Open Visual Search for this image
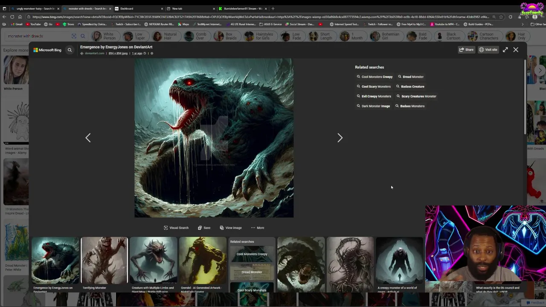 [176, 228]
